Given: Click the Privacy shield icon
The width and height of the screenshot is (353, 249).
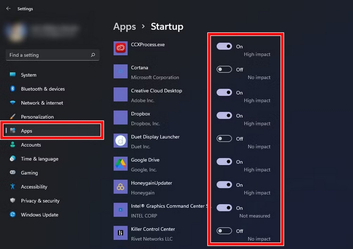Looking at the screenshot, I should point(13,200).
